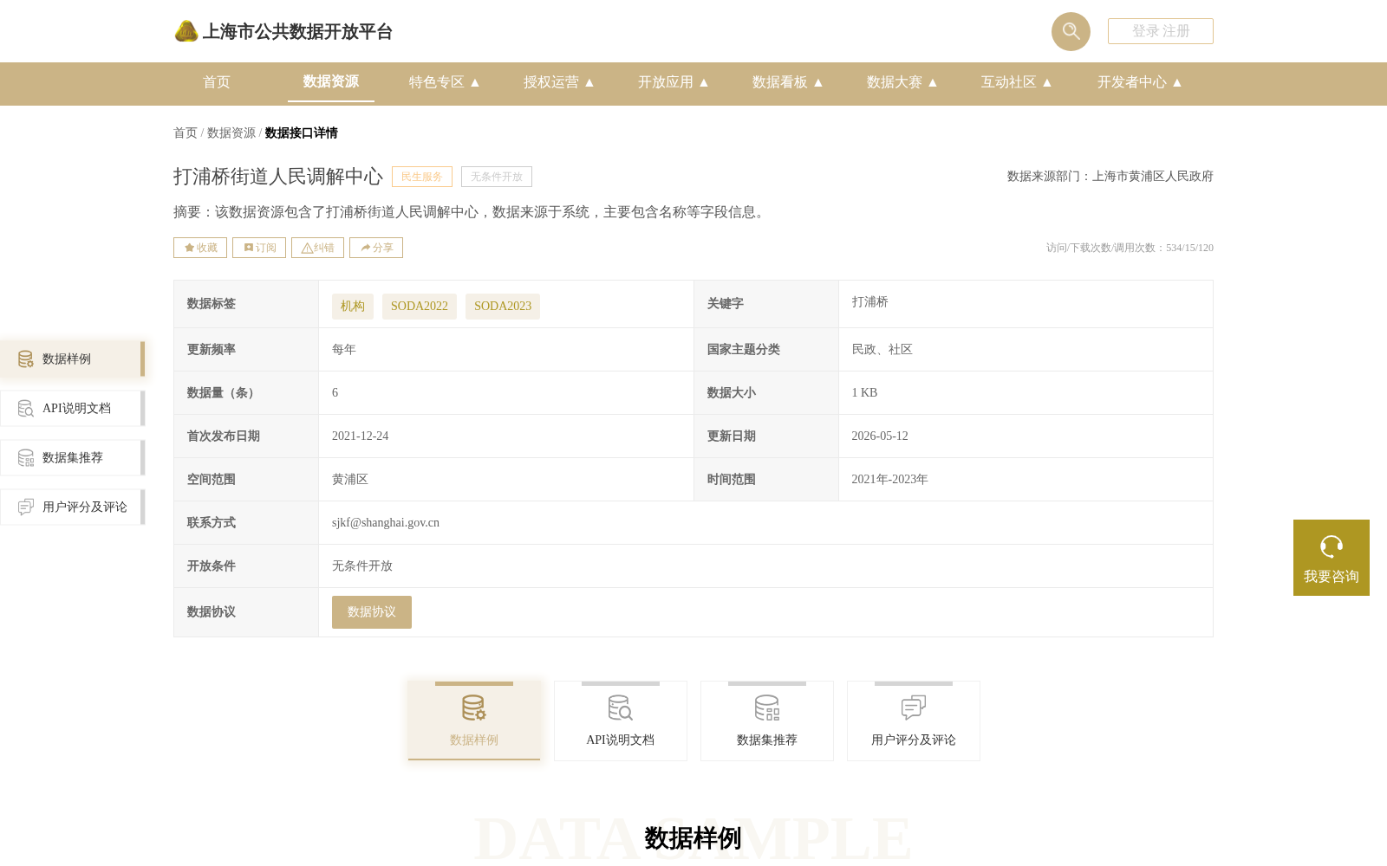Select 数据资源 in the navigation bar

331,81
